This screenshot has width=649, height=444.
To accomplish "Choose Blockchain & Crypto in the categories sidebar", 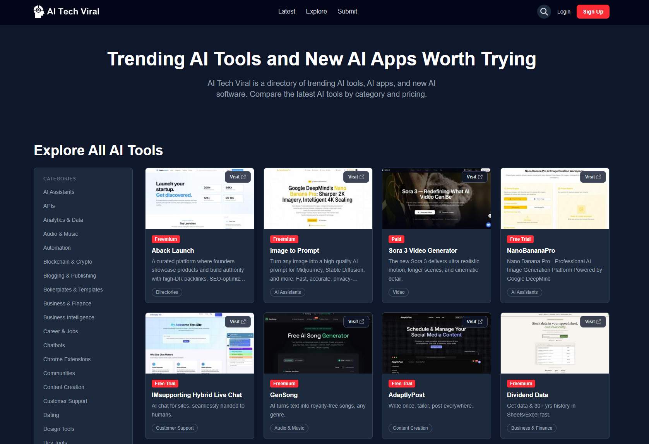I will [x=68, y=262].
